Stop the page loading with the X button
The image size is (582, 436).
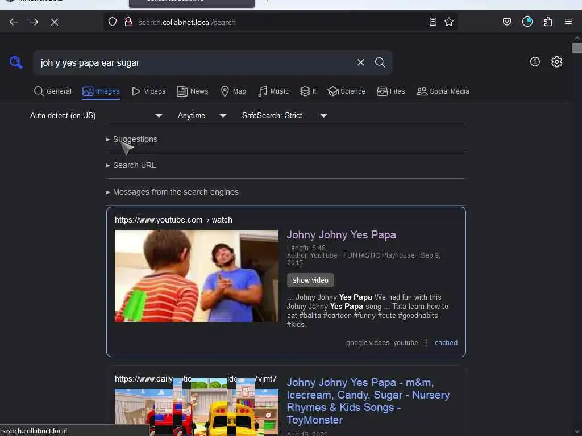tap(55, 22)
